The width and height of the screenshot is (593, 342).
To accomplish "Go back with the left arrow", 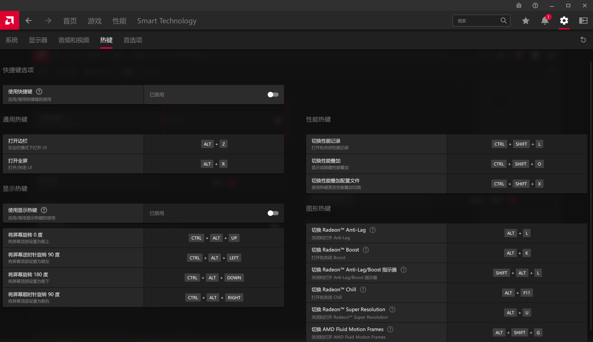I will (28, 21).
